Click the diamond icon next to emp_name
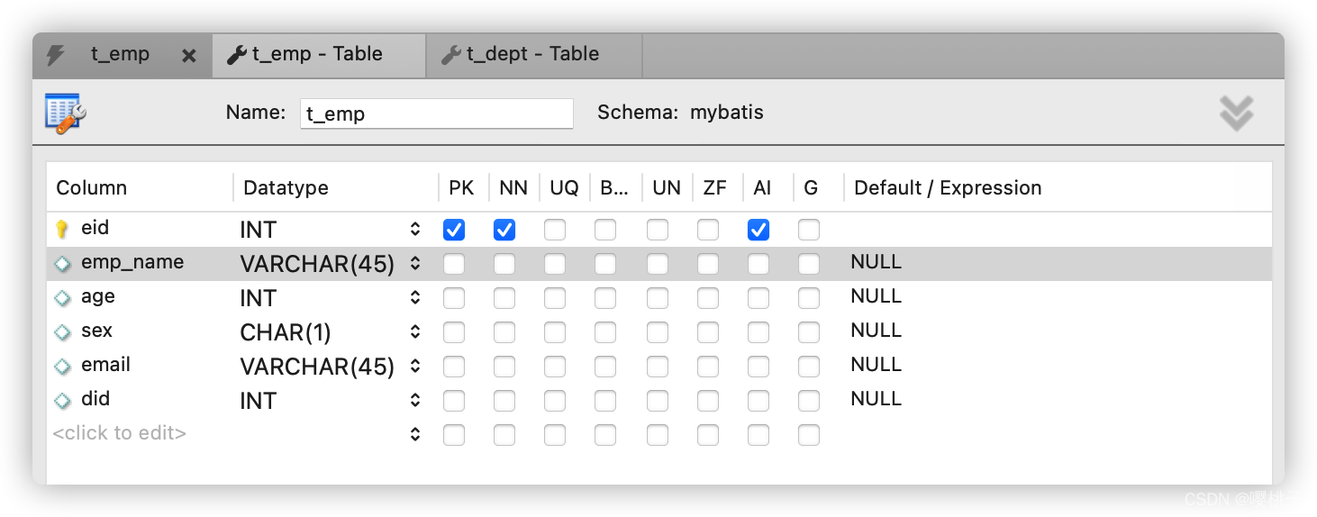The height and width of the screenshot is (517, 1317). point(62,264)
